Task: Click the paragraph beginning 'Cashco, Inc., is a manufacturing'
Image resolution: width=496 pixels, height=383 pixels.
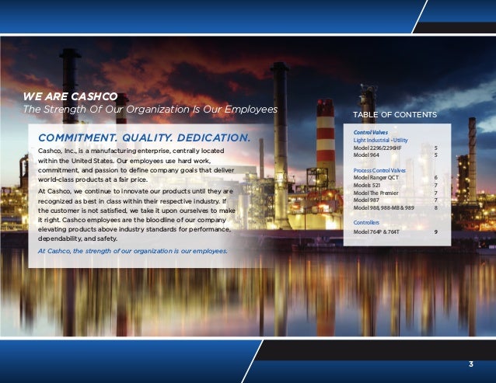Action: click(136, 165)
